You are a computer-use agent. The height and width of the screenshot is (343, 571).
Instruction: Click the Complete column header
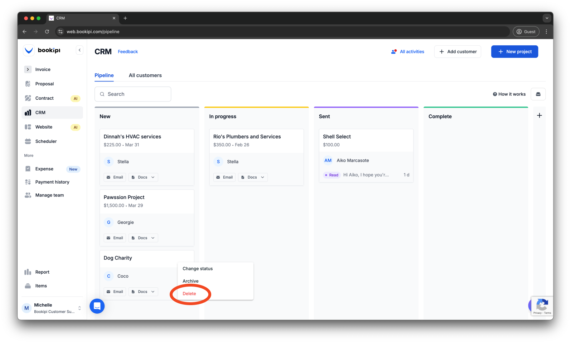pyautogui.click(x=440, y=116)
